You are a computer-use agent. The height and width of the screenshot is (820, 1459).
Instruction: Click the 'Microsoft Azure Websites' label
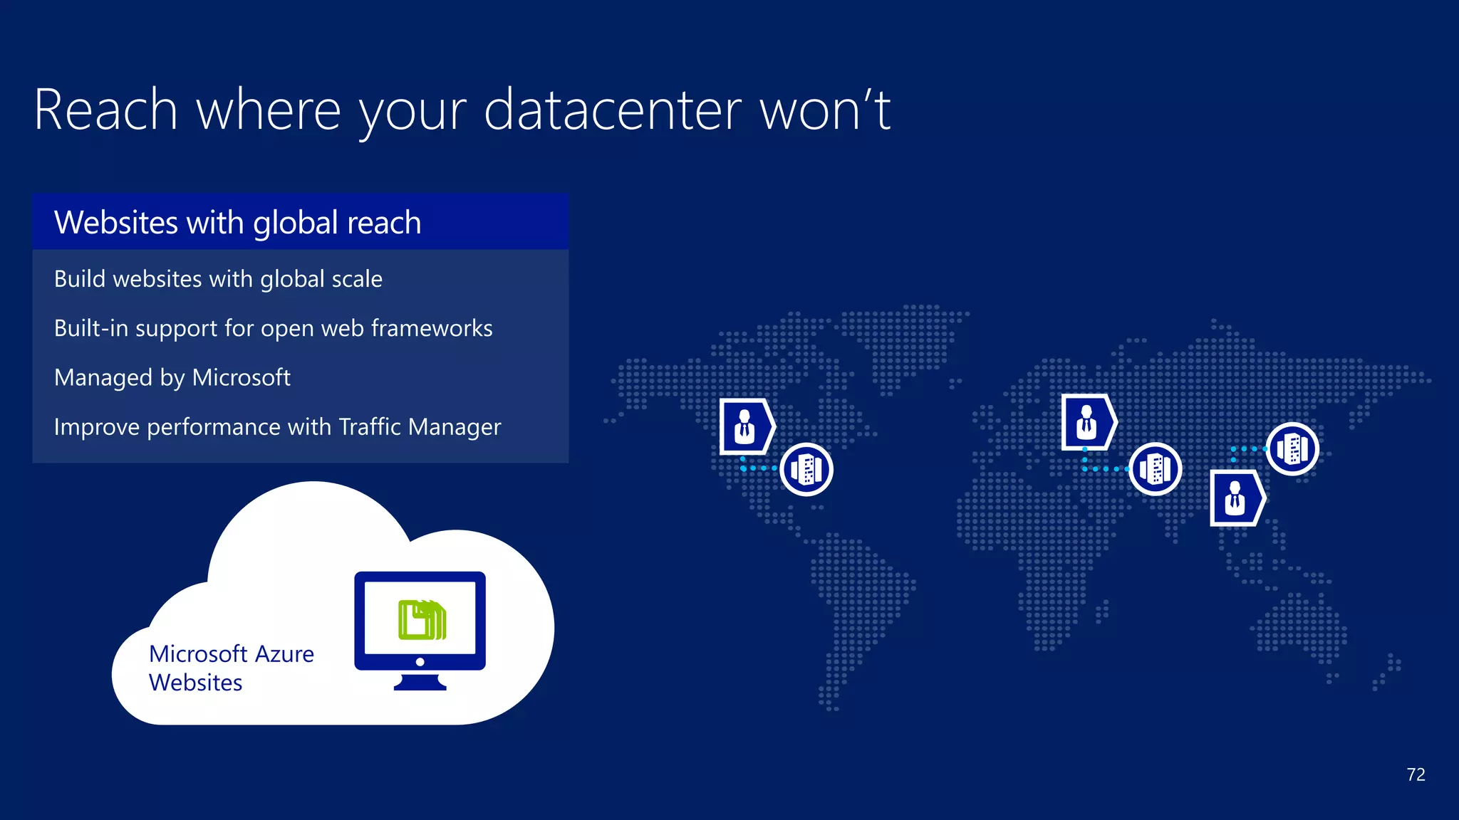pos(232,668)
